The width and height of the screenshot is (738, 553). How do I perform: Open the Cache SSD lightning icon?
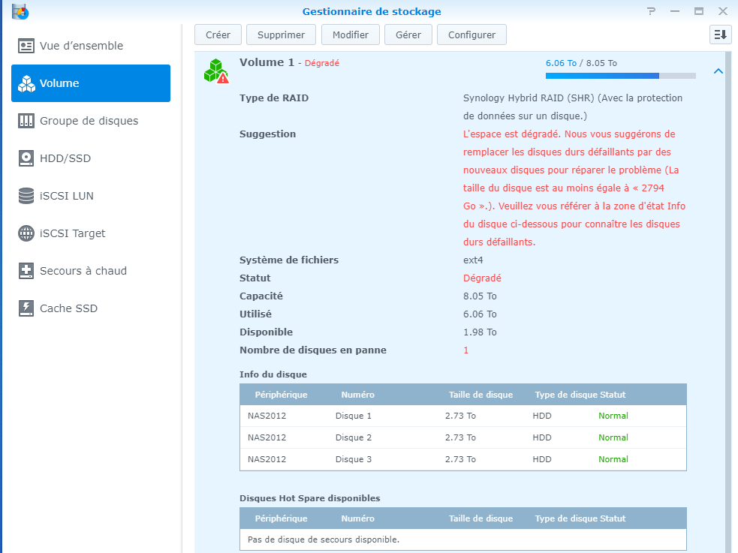26,308
